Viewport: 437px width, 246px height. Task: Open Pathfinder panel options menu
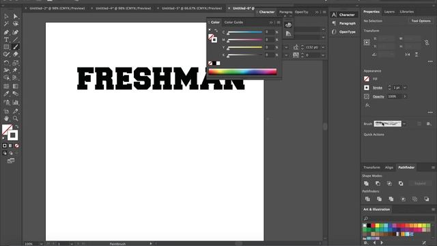tap(433, 167)
